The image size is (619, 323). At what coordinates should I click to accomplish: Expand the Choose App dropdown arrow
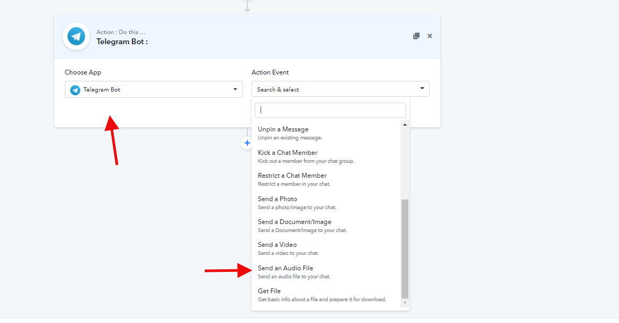(235, 89)
